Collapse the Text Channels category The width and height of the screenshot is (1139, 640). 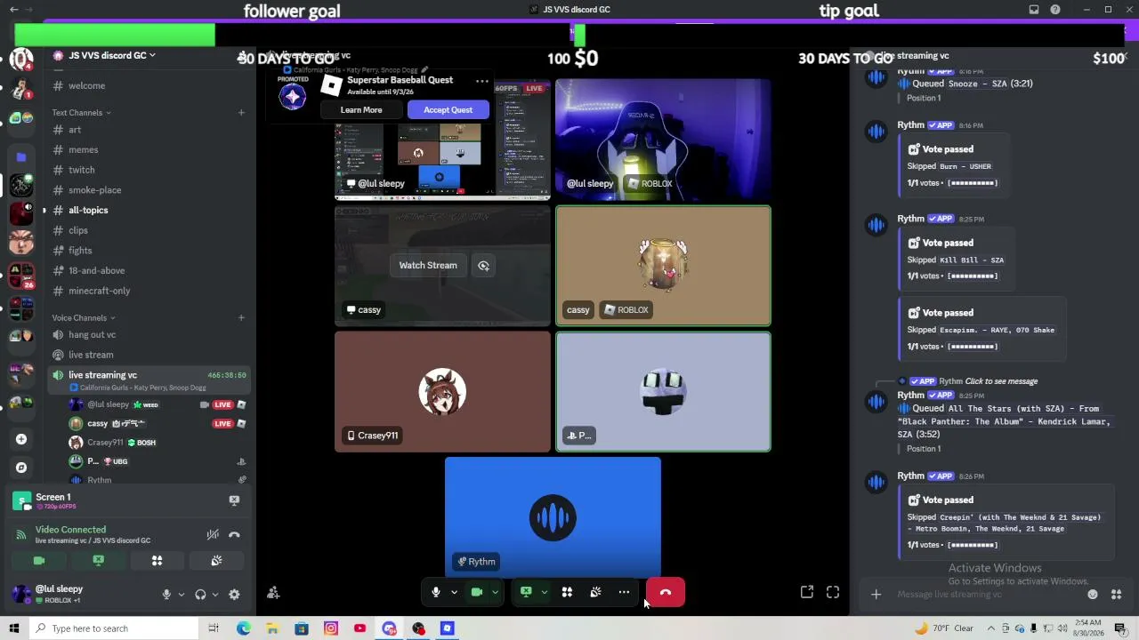tap(81, 113)
